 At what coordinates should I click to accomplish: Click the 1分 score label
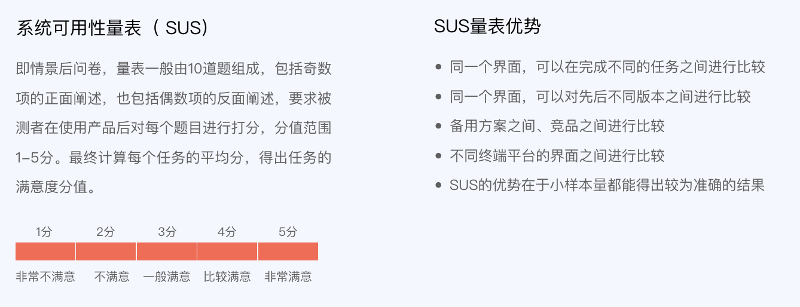44,232
